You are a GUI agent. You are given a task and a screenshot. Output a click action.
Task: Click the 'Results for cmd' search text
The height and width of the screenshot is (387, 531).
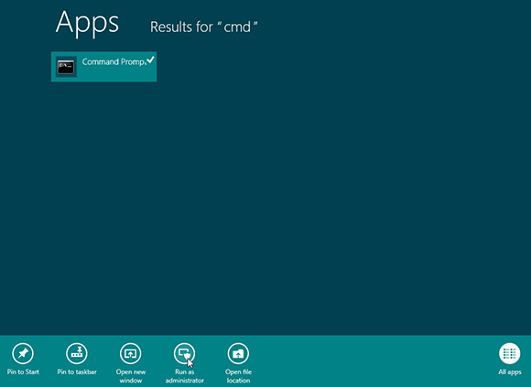coord(204,27)
